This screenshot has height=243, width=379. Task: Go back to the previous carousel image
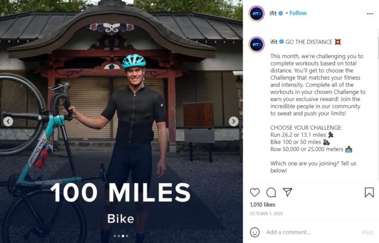[x=8, y=121]
